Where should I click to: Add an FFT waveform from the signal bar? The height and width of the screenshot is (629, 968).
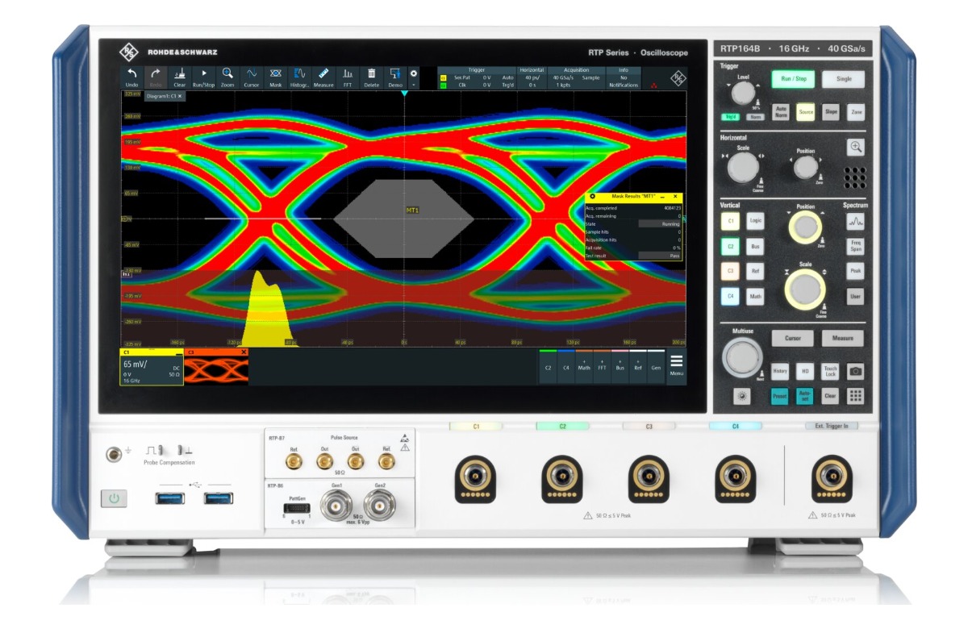click(603, 365)
